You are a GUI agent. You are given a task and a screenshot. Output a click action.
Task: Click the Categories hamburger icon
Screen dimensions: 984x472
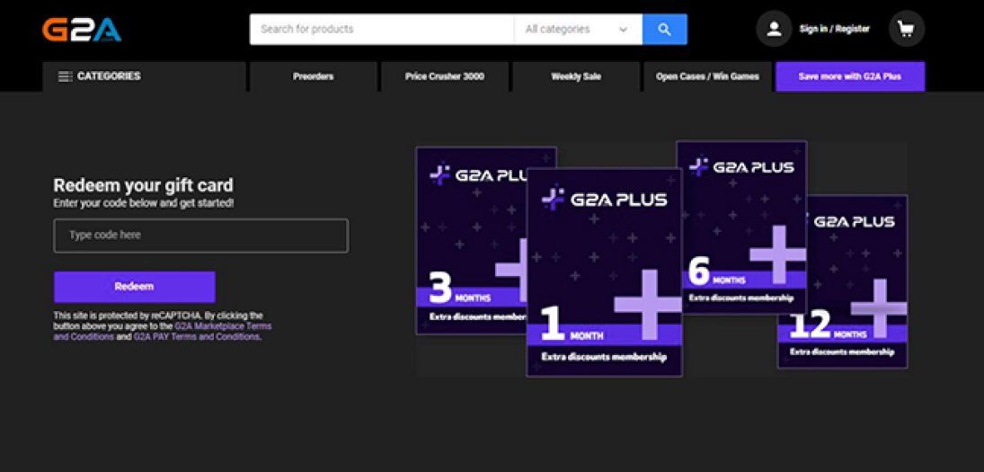[65, 76]
